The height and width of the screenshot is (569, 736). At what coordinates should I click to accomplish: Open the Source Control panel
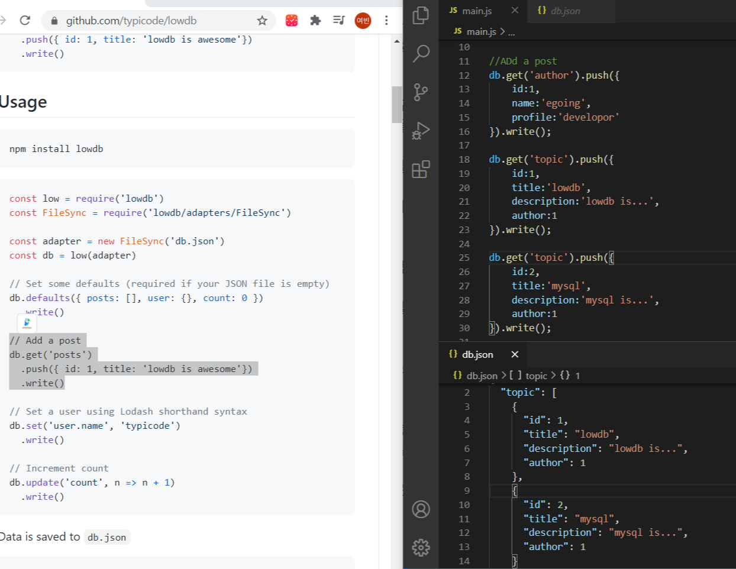coord(421,92)
